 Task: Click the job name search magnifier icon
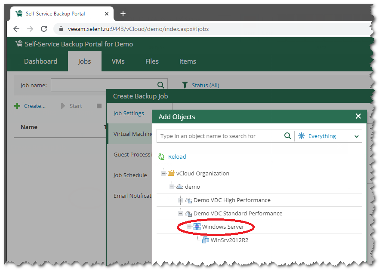pyautogui.click(x=160, y=85)
